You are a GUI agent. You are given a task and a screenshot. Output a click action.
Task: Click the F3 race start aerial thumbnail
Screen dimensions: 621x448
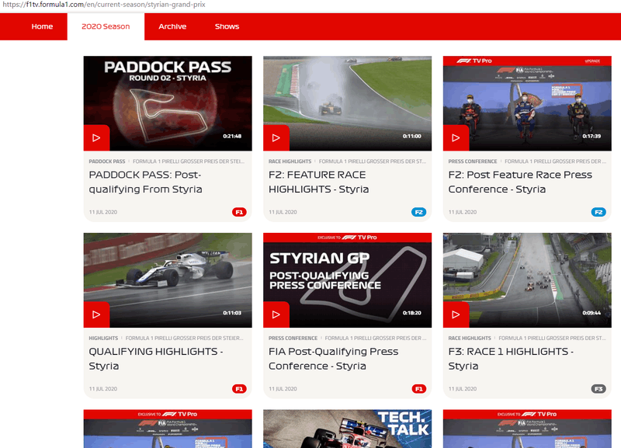click(x=527, y=280)
